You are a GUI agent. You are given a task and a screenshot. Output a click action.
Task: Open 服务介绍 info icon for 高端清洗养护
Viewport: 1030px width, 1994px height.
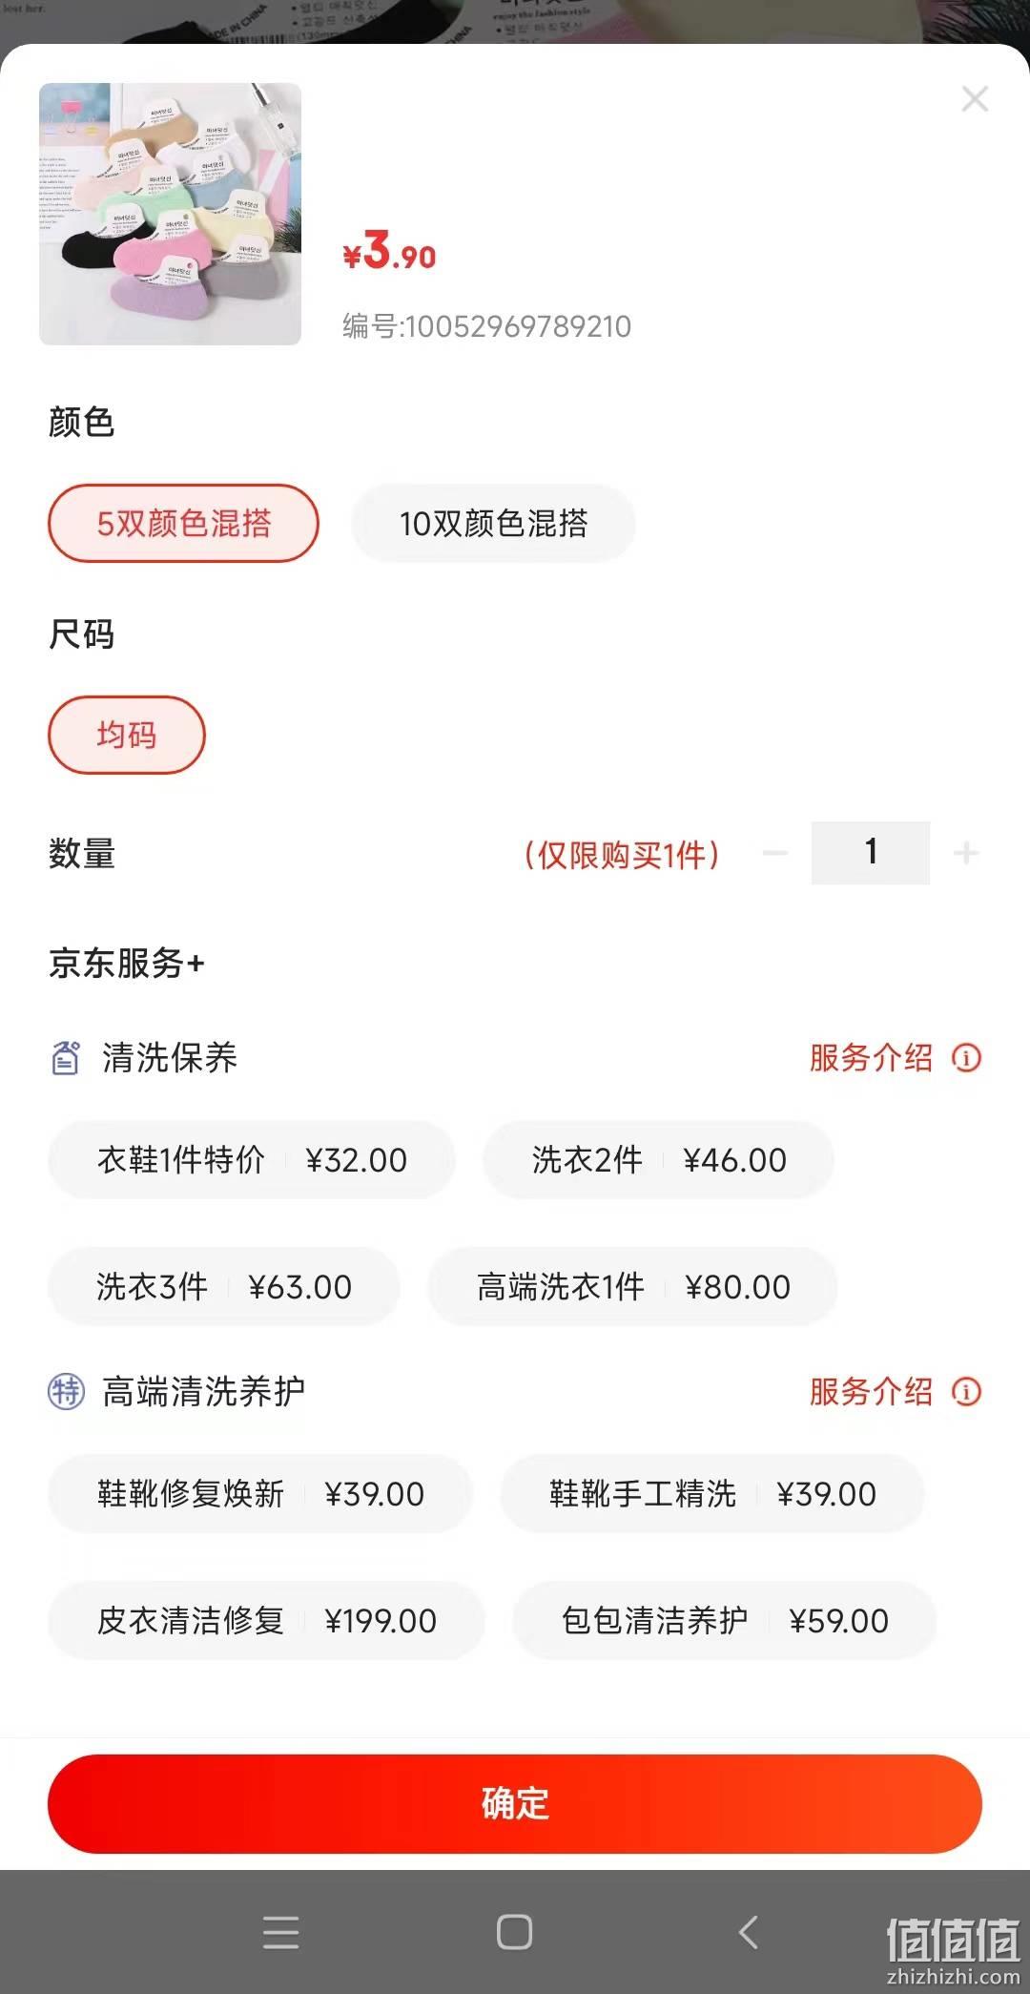coord(966,1392)
